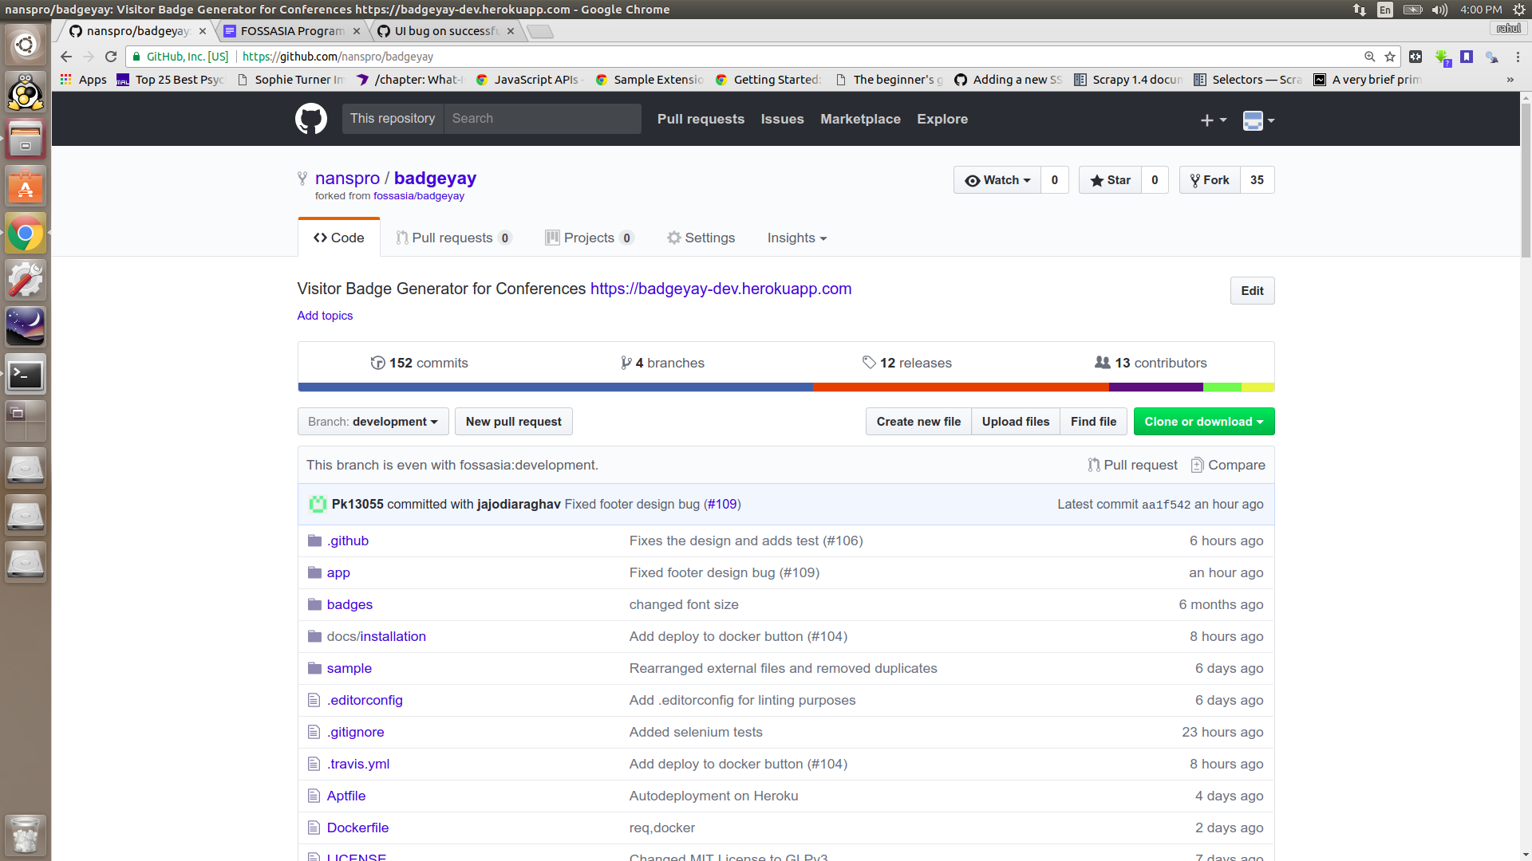1532x861 pixels.
Task: Open the system power cog in the top panel
Action: pyautogui.click(x=1519, y=10)
